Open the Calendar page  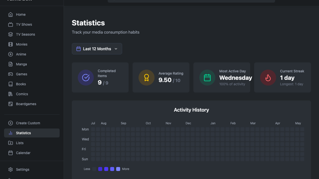pos(32,153)
